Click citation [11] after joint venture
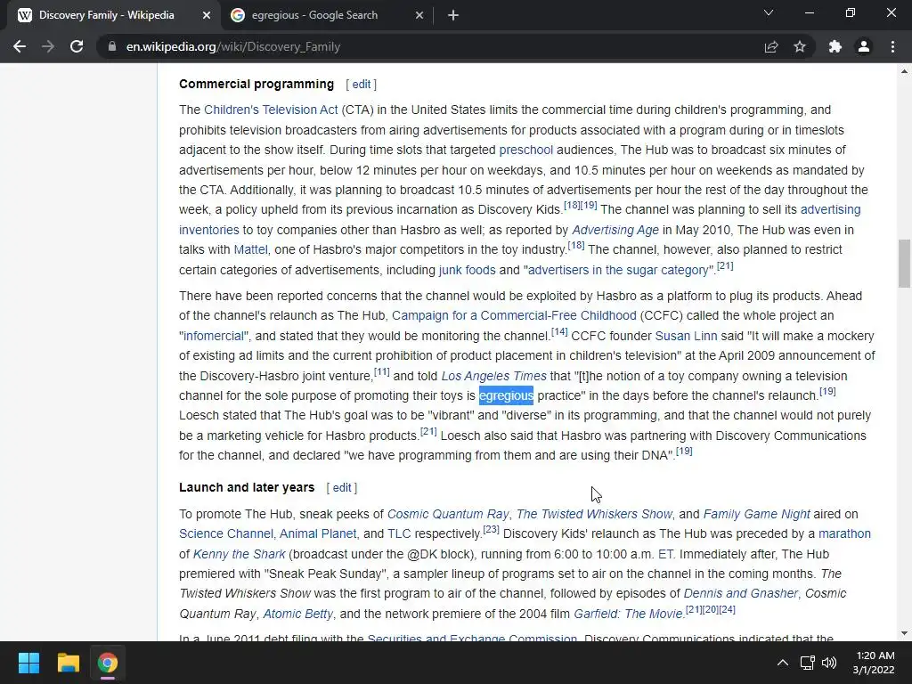912x684 pixels. click(x=382, y=372)
